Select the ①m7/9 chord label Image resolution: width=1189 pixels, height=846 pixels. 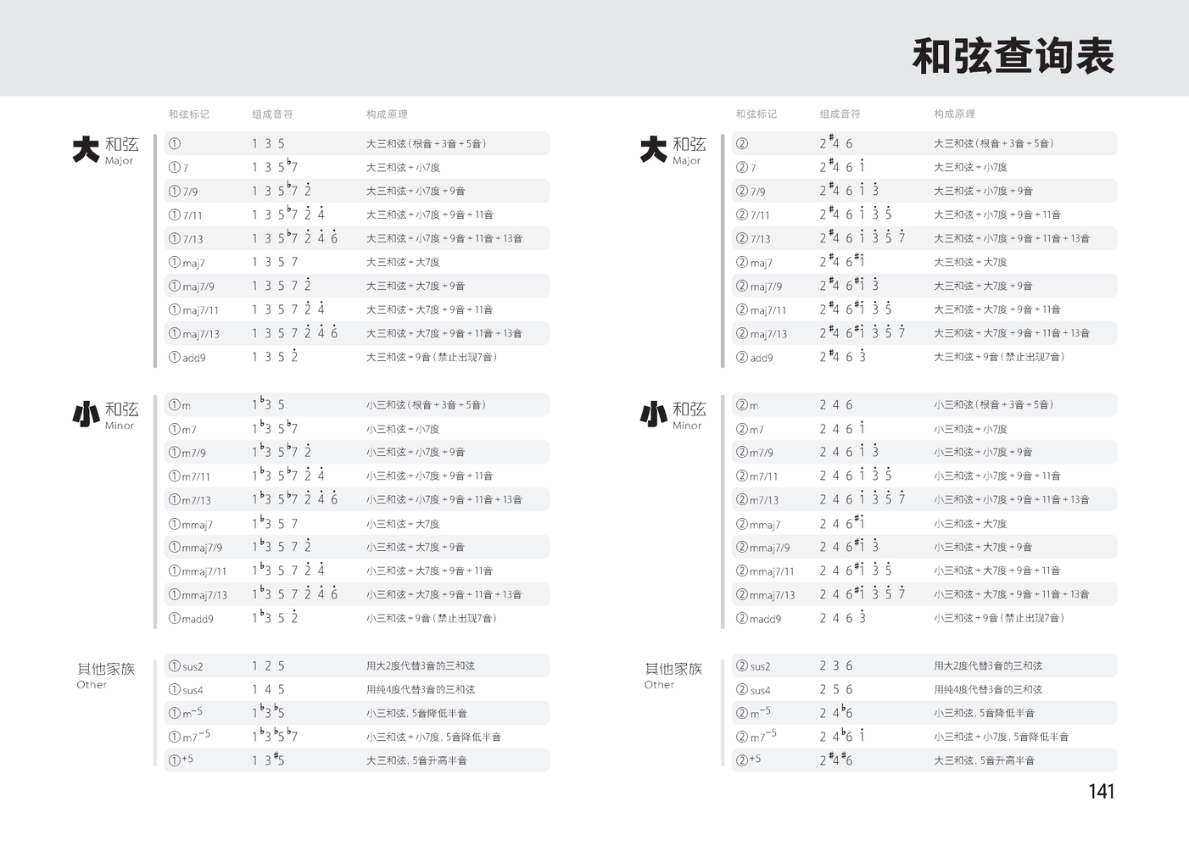coord(187,453)
